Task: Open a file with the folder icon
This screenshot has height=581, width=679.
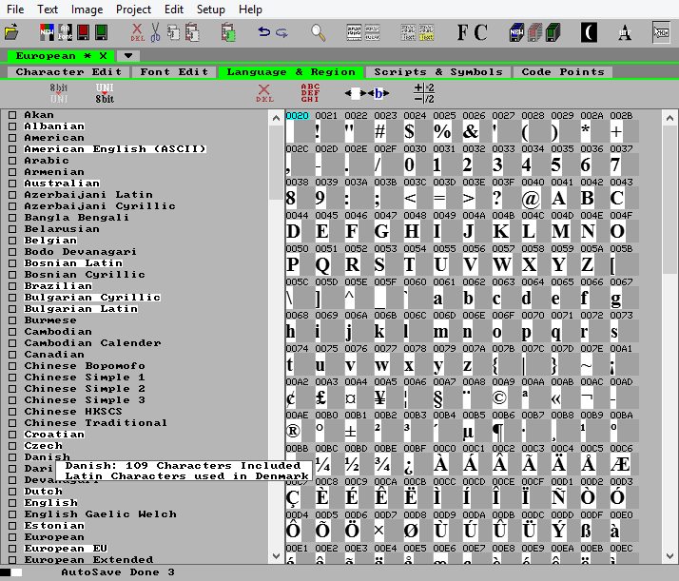Action: pos(11,32)
